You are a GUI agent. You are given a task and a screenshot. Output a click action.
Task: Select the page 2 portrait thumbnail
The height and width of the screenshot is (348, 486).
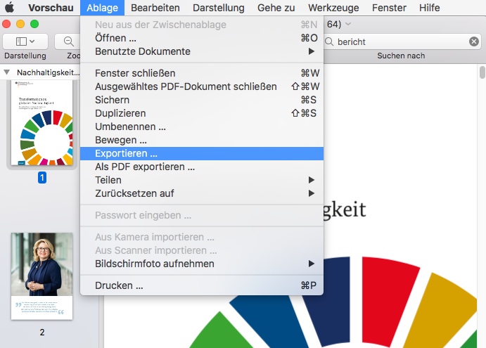(41, 276)
